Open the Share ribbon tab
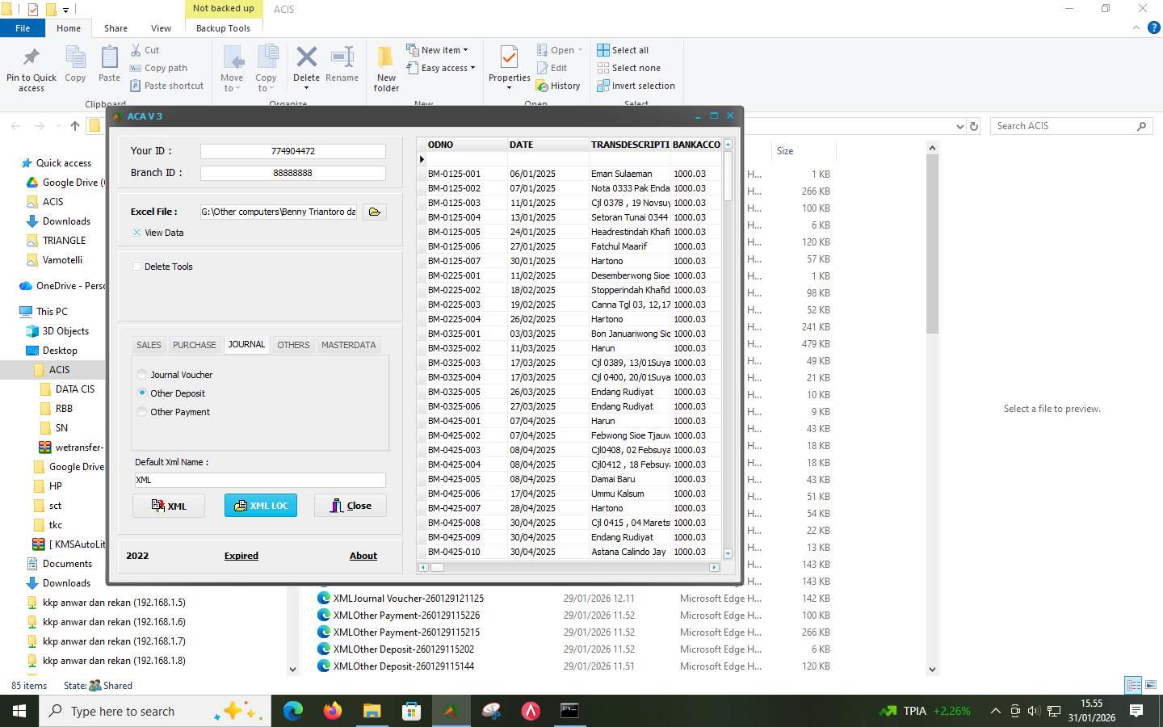This screenshot has height=727, width=1163. click(x=115, y=27)
